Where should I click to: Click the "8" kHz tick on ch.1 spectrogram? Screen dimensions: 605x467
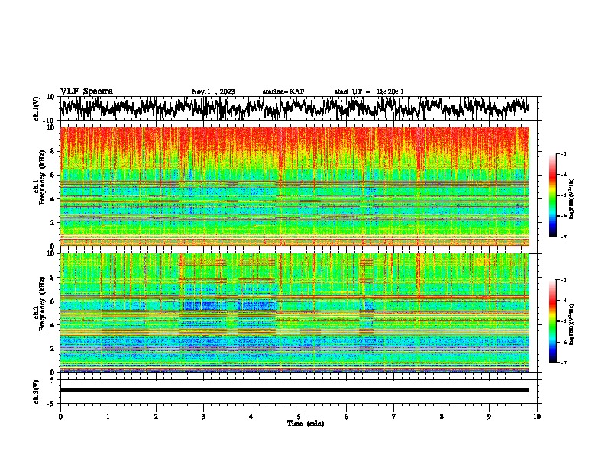53,151
